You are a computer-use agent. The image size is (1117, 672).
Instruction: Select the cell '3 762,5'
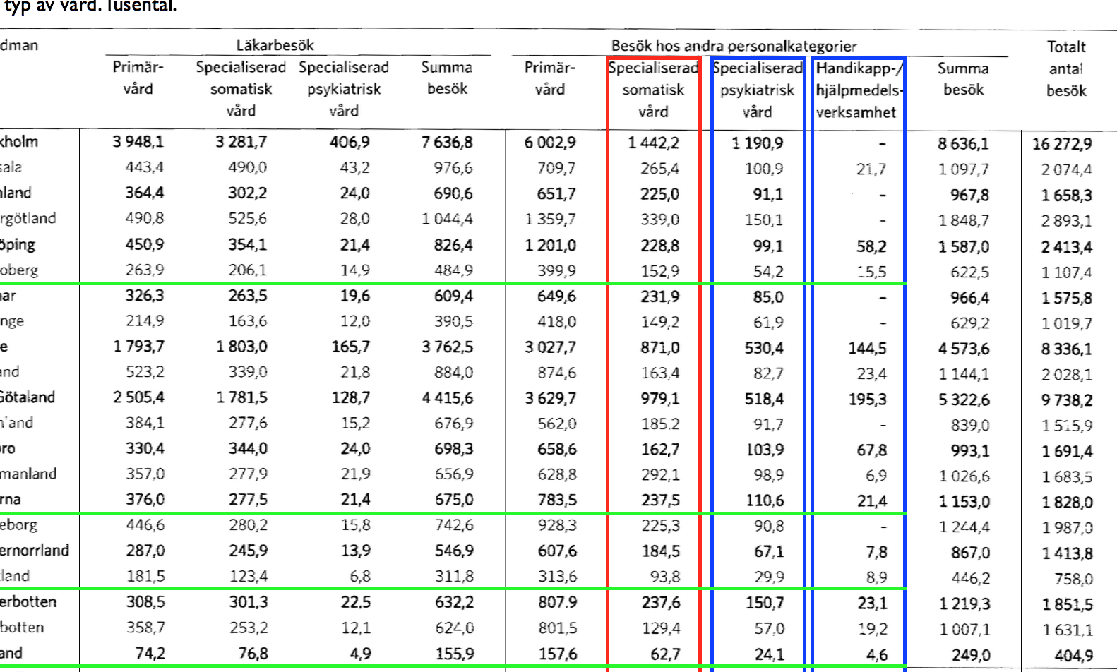pyautogui.click(x=447, y=347)
